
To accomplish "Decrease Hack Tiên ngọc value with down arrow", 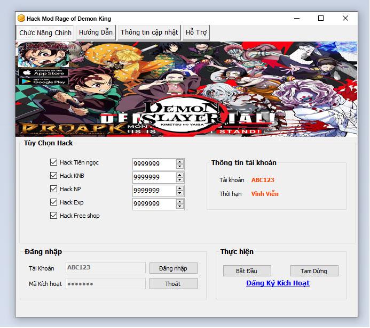I will [179, 166].
